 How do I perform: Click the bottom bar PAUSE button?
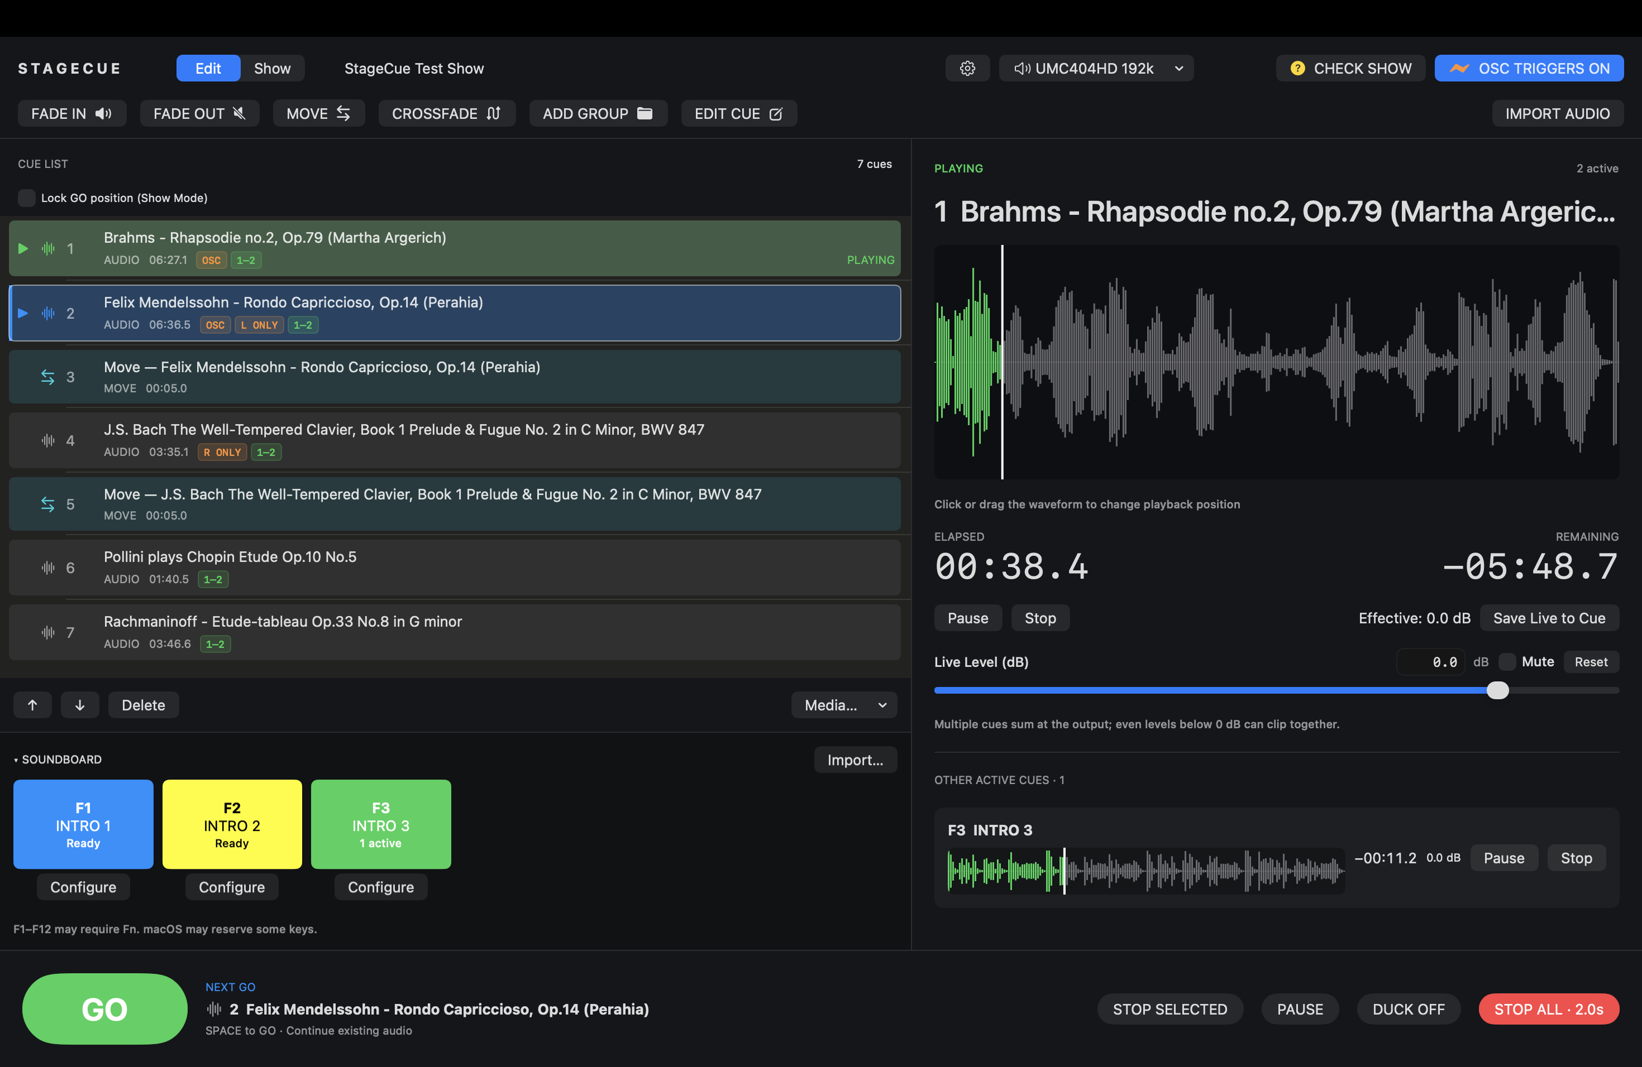1300,1009
